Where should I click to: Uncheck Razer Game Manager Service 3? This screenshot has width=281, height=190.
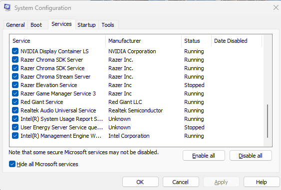point(15,94)
